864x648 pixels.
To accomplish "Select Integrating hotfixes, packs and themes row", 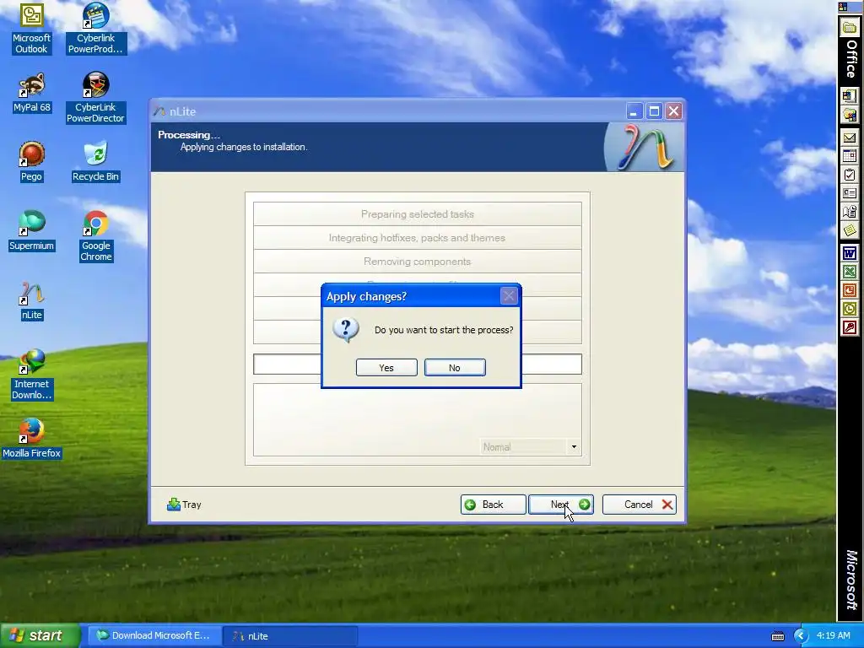I will coord(417,237).
